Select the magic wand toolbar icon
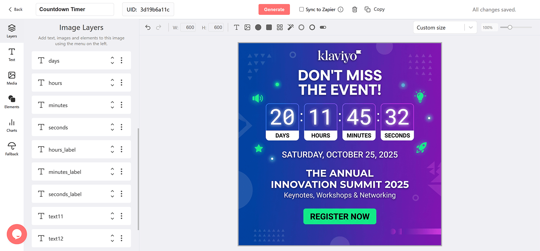Screen dimensions: 540x251 click(291, 27)
